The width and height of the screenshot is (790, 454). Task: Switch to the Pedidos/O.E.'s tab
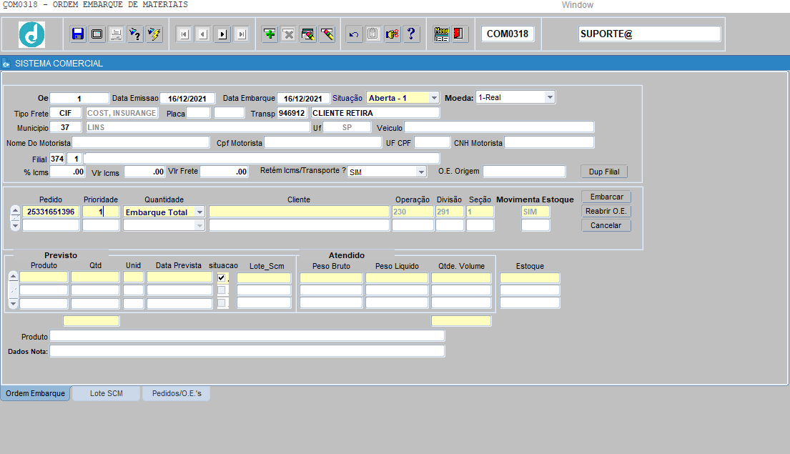pos(177,393)
